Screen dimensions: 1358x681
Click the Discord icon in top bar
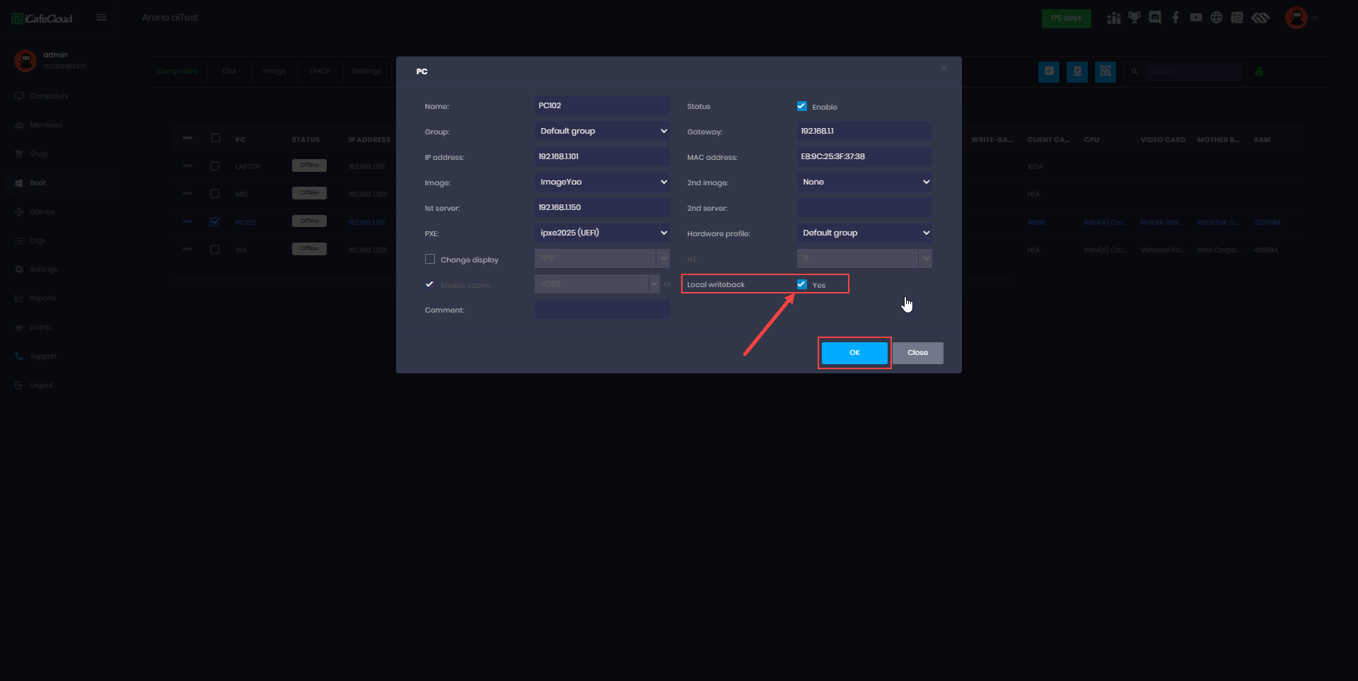[x=1155, y=18]
